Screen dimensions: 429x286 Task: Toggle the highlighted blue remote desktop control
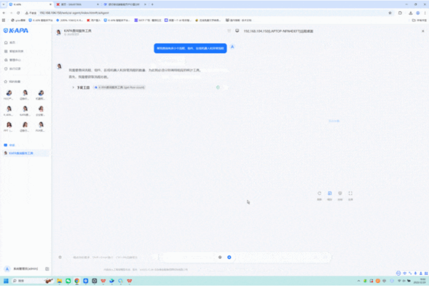click(x=330, y=193)
